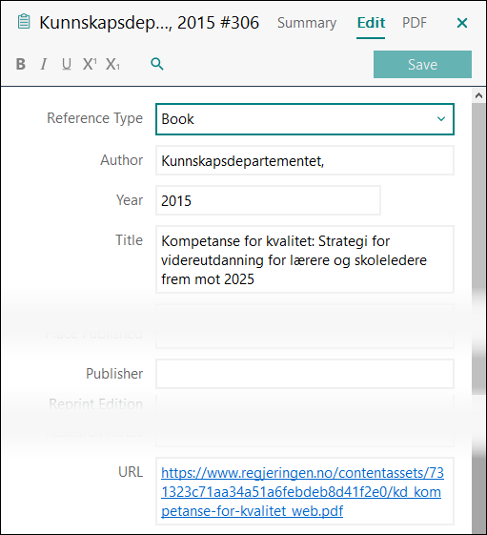Save the reference changes
Viewport: 487px width, 535px height.
pos(422,65)
